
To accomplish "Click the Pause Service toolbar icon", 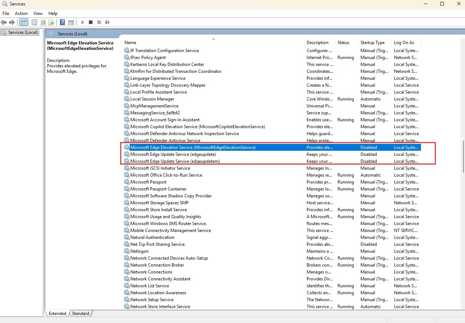I will coord(99,22).
